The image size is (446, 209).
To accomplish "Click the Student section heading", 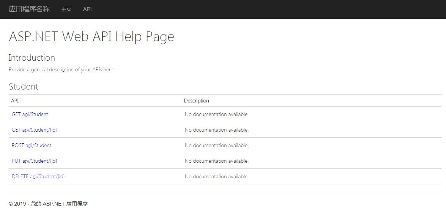I will [24, 86].
